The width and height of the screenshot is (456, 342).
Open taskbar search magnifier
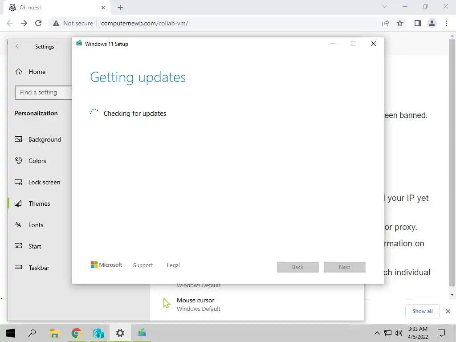point(32,333)
